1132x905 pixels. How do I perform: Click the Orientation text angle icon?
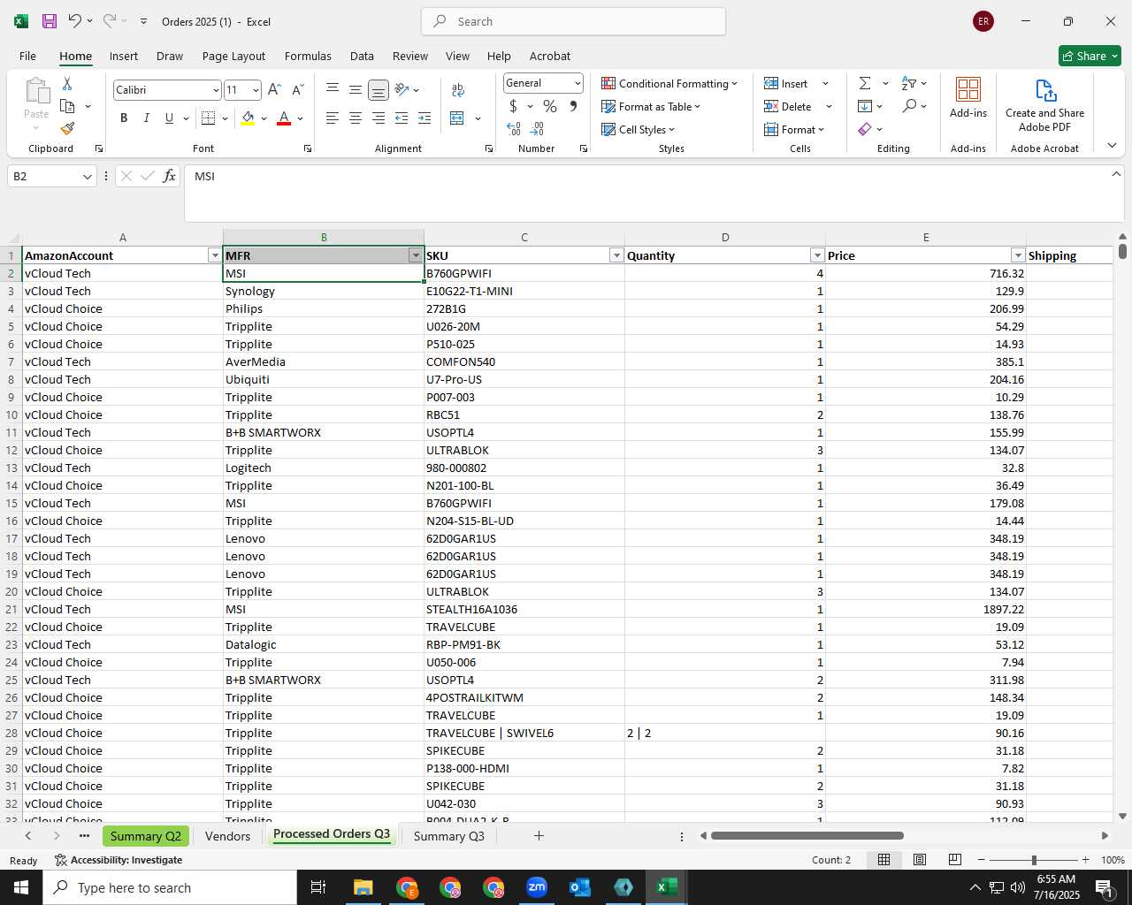click(x=402, y=89)
